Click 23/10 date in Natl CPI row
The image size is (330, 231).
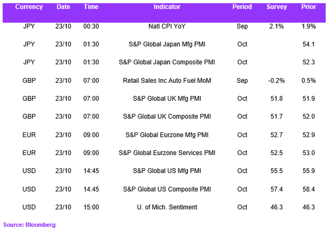coord(63,26)
